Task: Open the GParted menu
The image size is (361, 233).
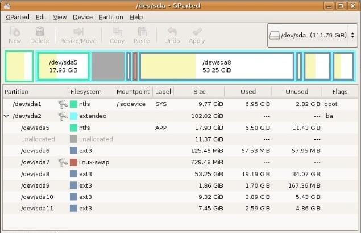Action: pyautogui.click(x=18, y=17)
